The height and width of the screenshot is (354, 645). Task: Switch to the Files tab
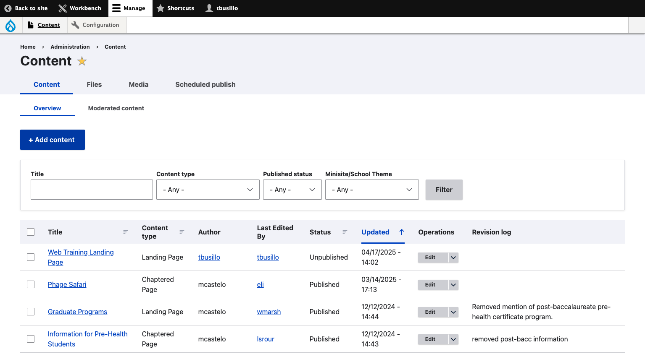tap(94, 84)
